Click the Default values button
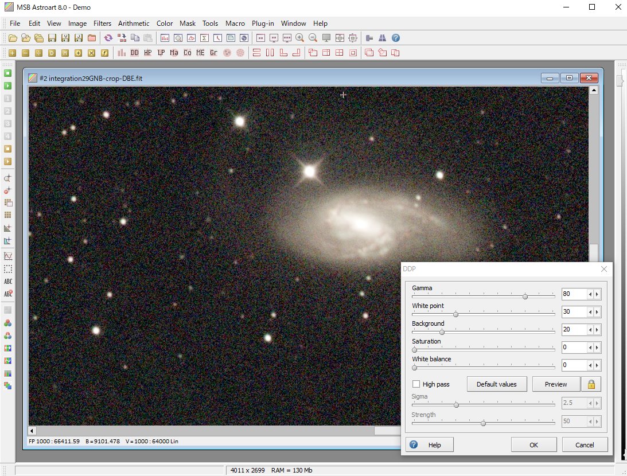 (496, 384)
